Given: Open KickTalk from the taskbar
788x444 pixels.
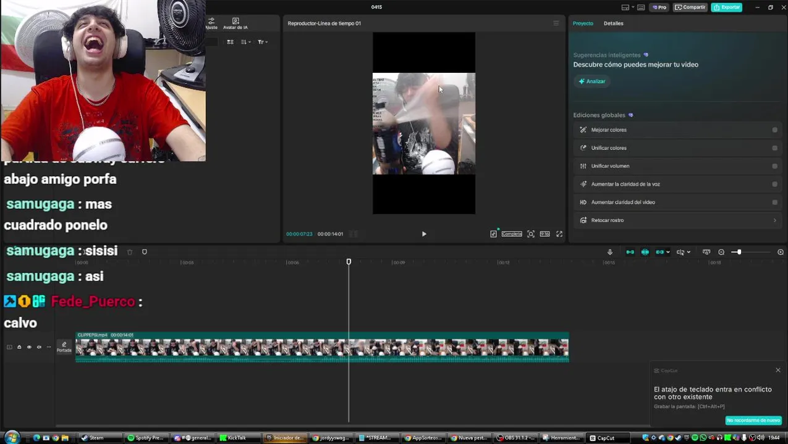Looking at the screenshot, I should click(239, 438).
